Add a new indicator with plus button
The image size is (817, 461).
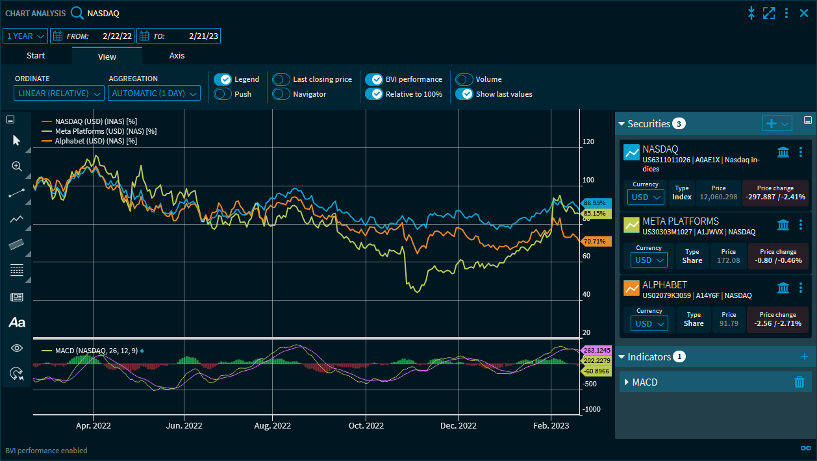tap(805, 356)
